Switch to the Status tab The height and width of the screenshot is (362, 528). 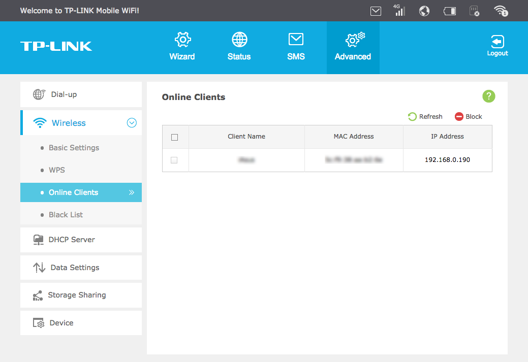tap(239, 47)
